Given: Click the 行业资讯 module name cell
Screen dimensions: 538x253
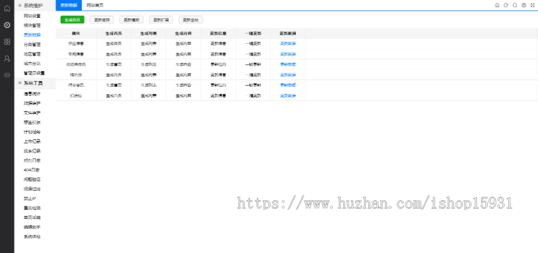Looking at the screenshot, I should pyautogui.click(x=76, y=85).
